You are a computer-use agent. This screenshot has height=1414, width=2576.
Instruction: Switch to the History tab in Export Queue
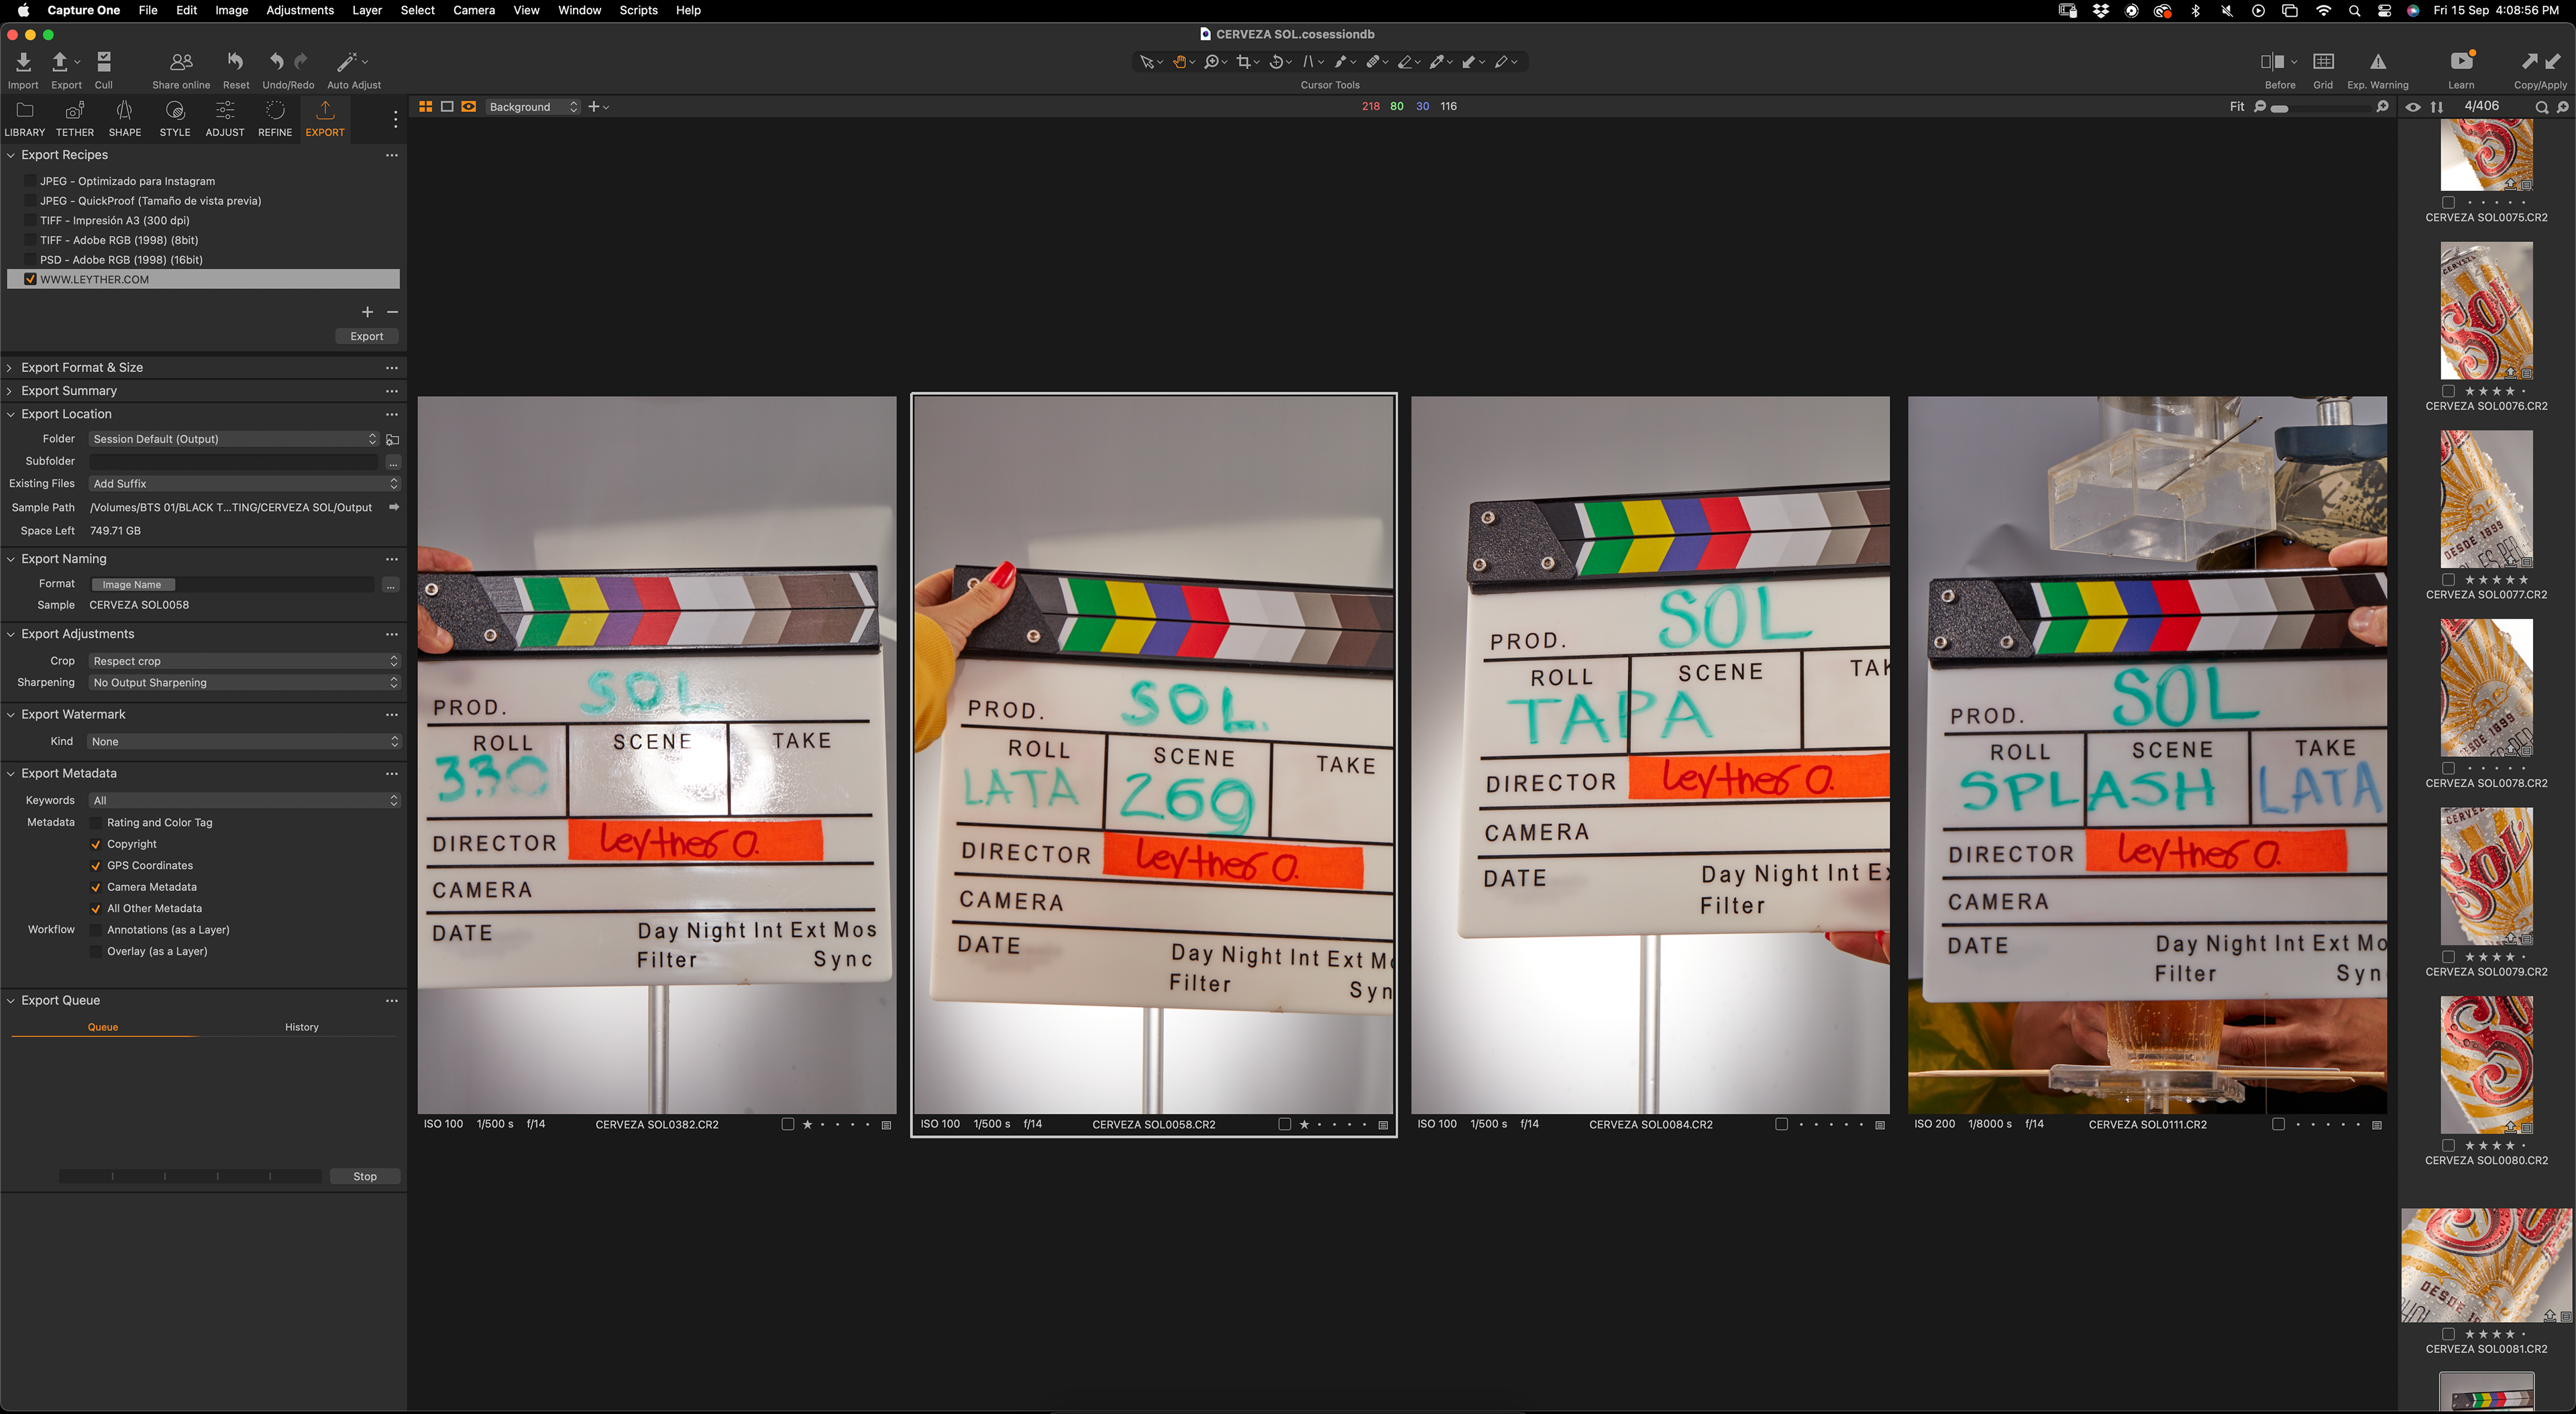coord(301,1027)
